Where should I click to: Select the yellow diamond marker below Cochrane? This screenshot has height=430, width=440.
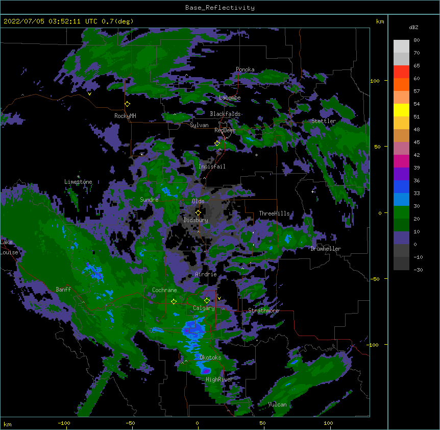pos(174,302)
